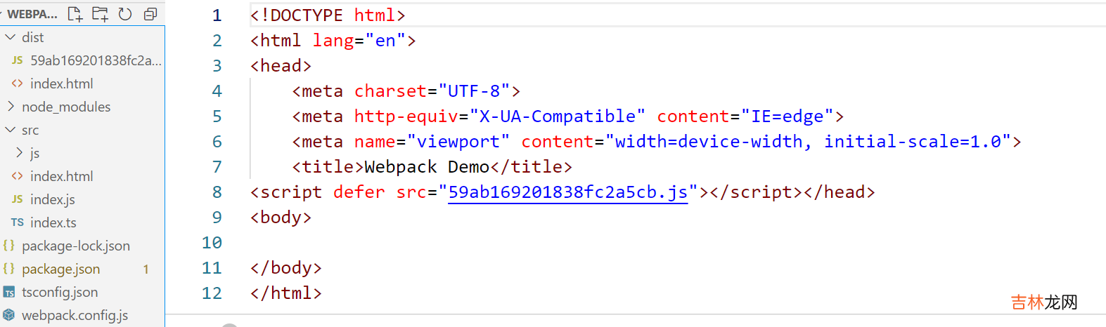Viewport: 1106px width, 327px height.
Task: Select package.json in the explorer
Action: pyautogui.click(x=60, y=269)
